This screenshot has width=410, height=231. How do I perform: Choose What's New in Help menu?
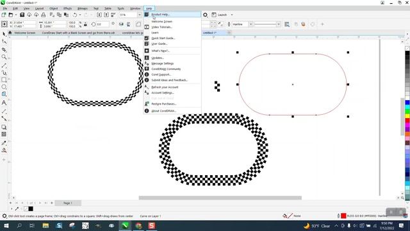(172, 51)
